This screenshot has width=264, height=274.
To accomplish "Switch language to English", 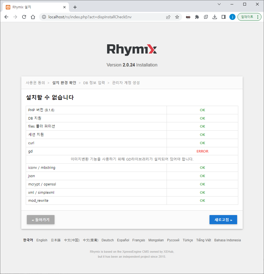I will 42,240.
